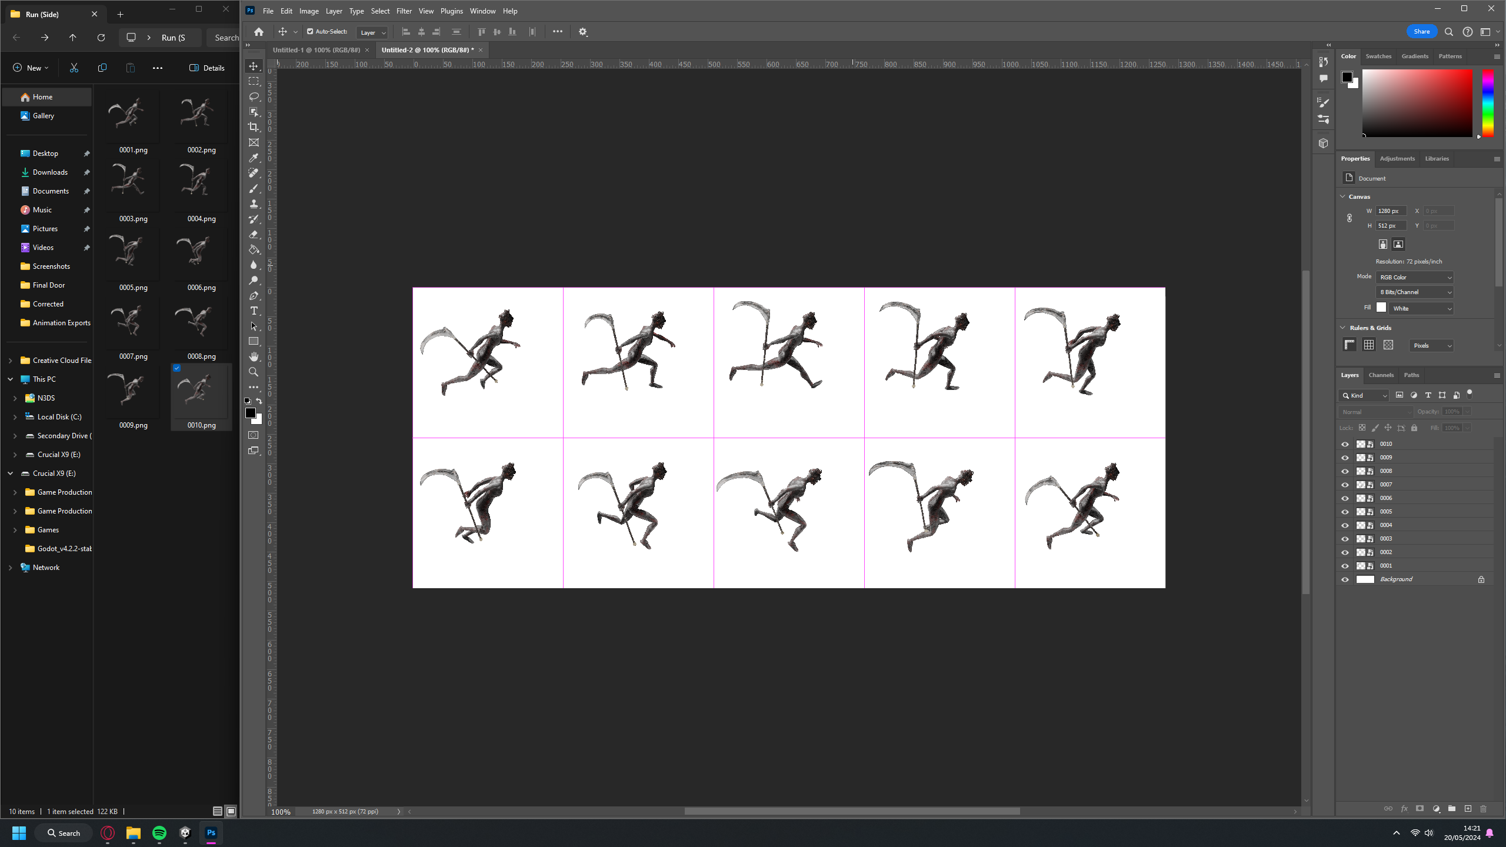1506x847 pixels.
Task: Open the Filter menu
Action: (404, 11)
